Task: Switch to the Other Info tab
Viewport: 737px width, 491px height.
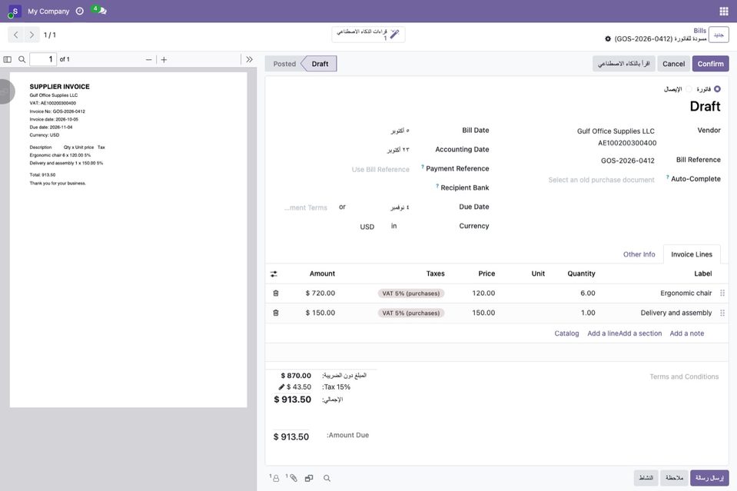Action: click(x=639, y=254)
